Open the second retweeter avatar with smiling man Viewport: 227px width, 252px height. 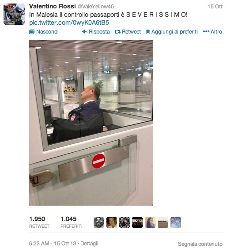pos(112,222)
